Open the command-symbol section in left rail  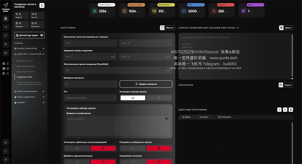pos(6,44)
